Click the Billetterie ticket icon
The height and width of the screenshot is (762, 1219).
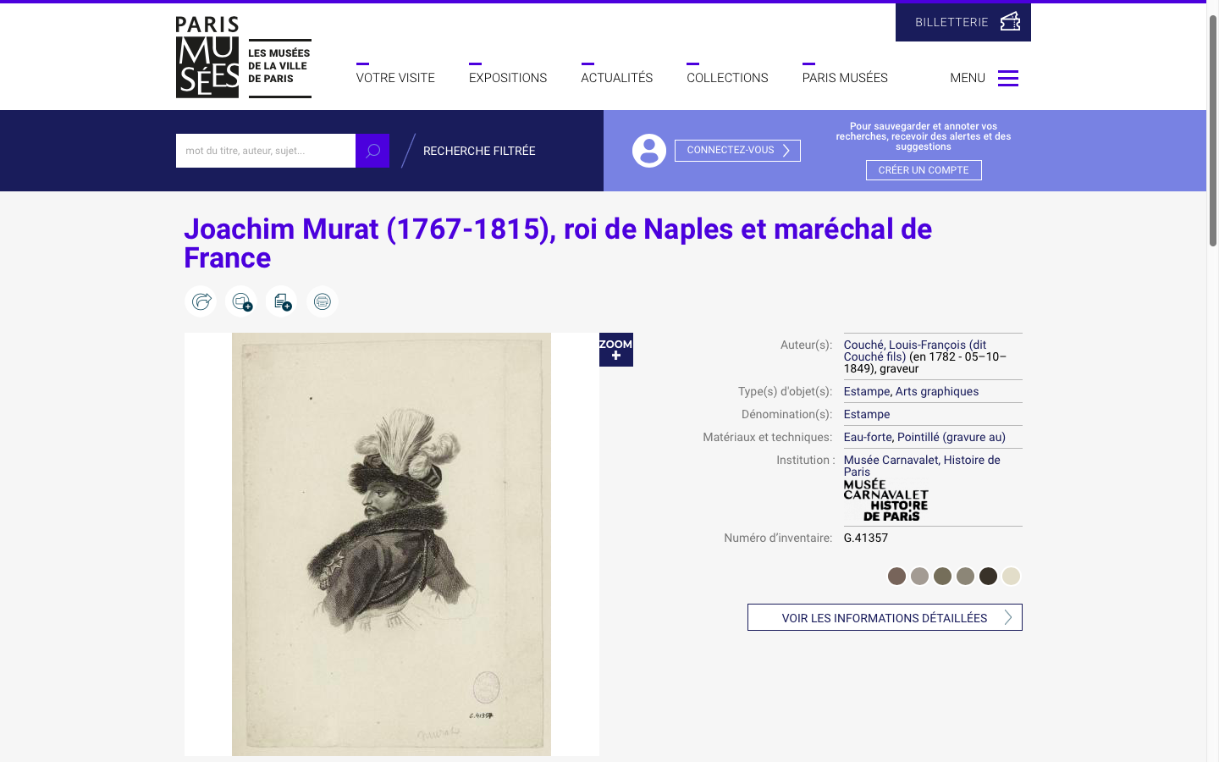coord(1010,22)
